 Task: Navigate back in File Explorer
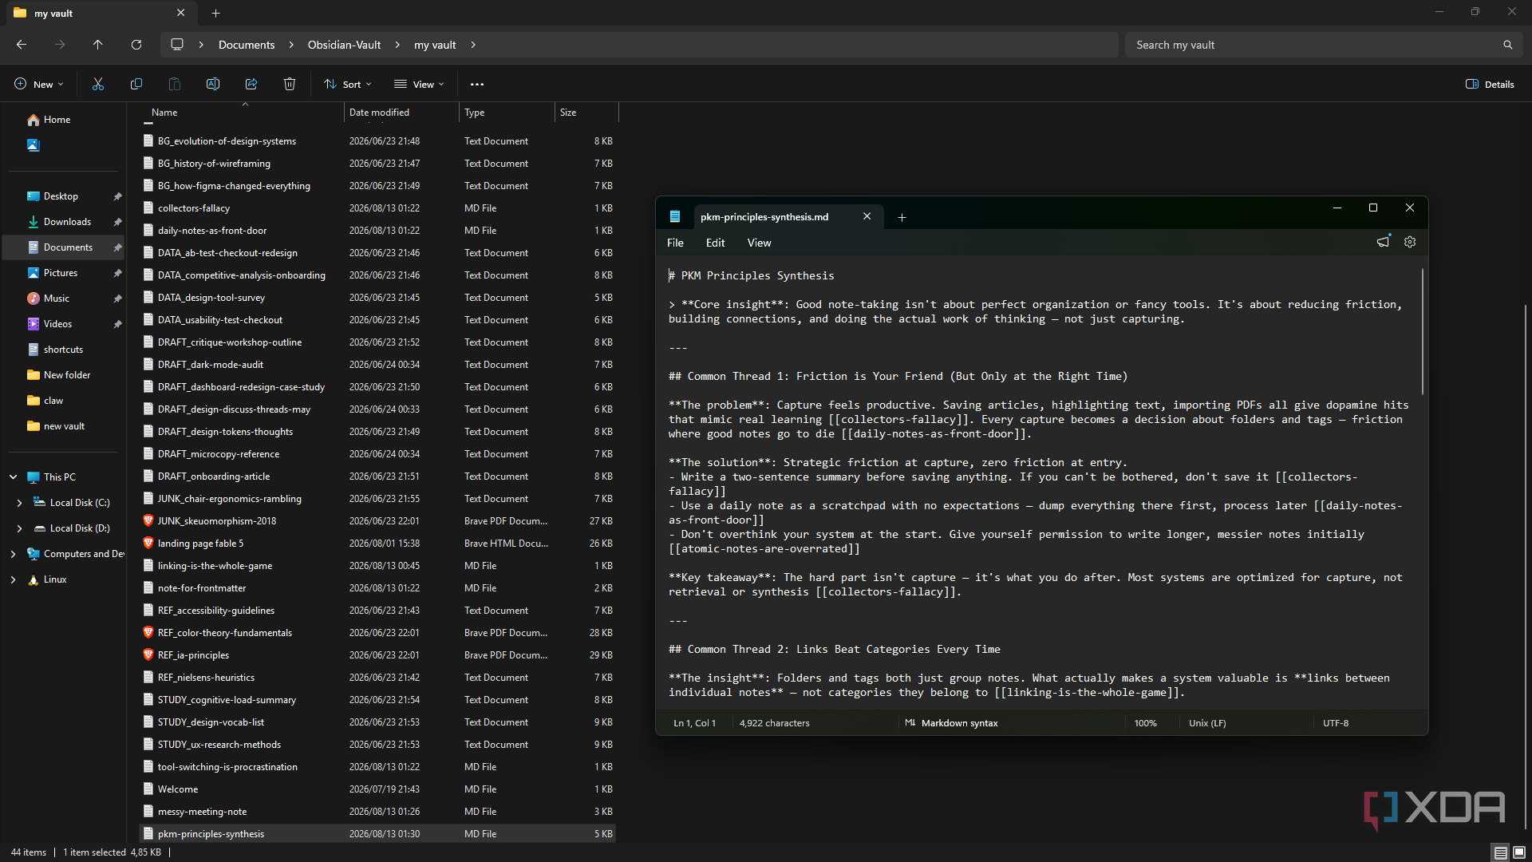[x=22, y=45]
